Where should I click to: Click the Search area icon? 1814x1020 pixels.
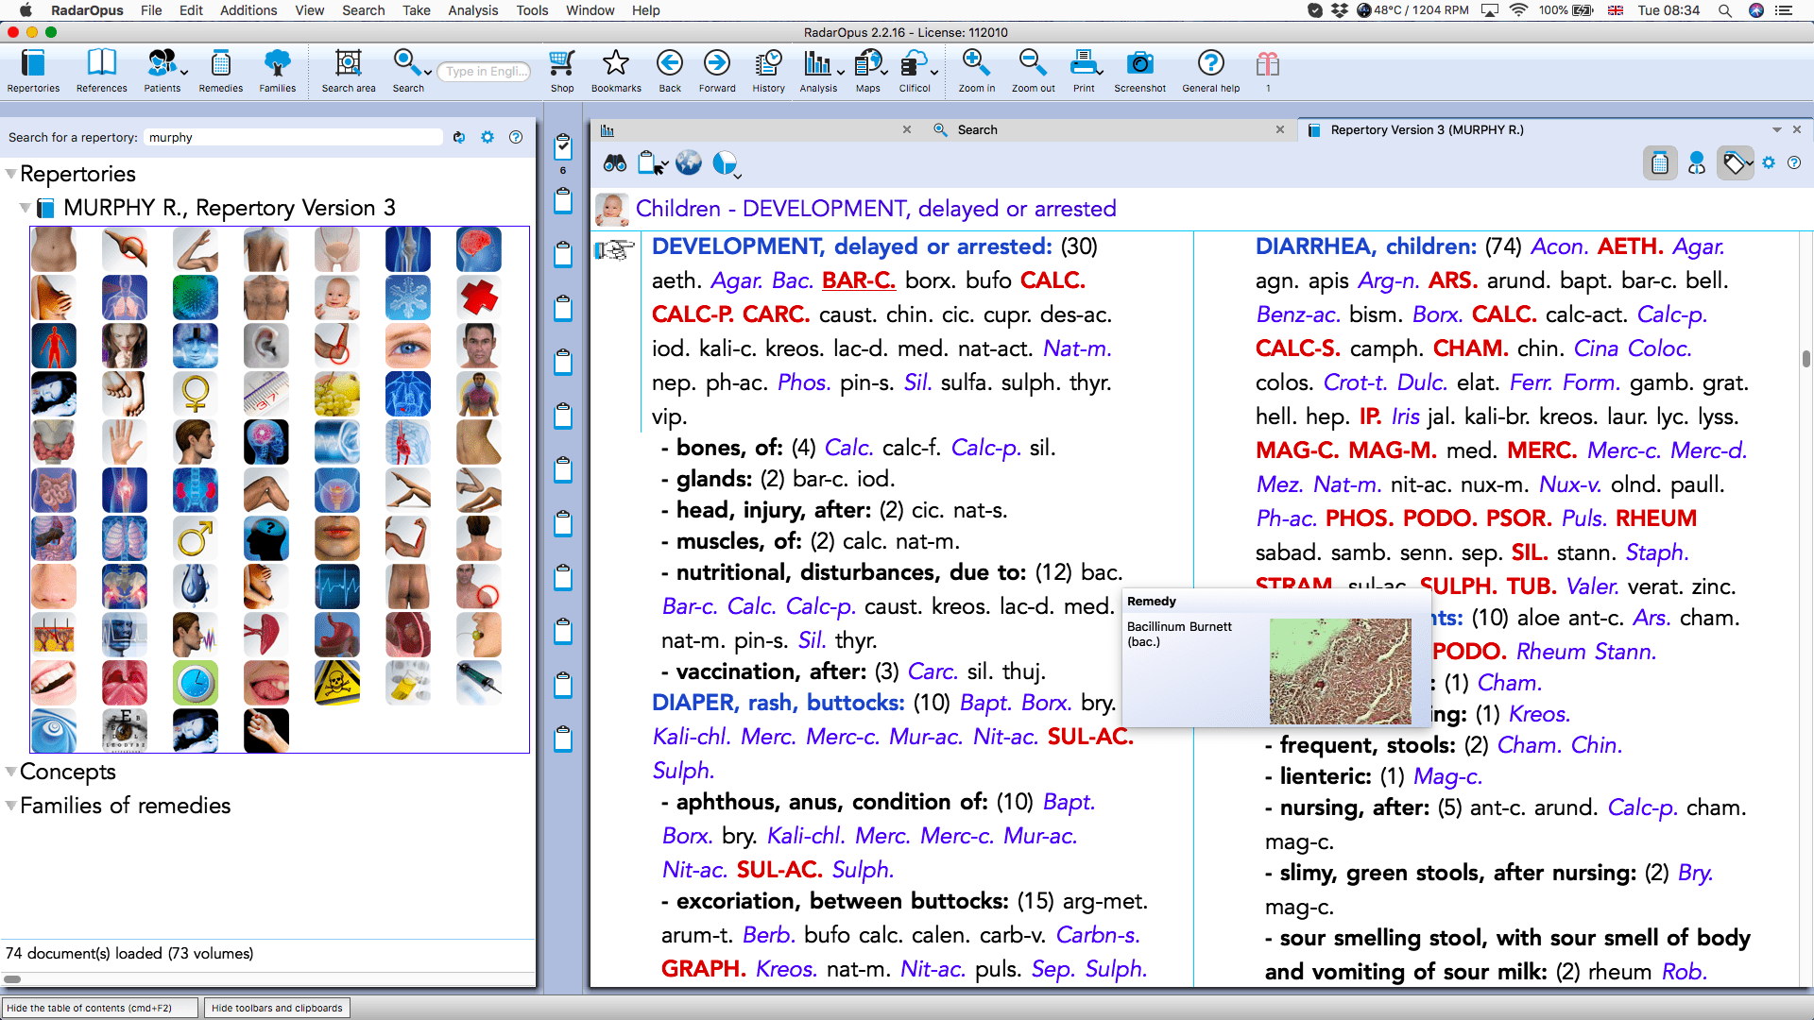point(348,63)
